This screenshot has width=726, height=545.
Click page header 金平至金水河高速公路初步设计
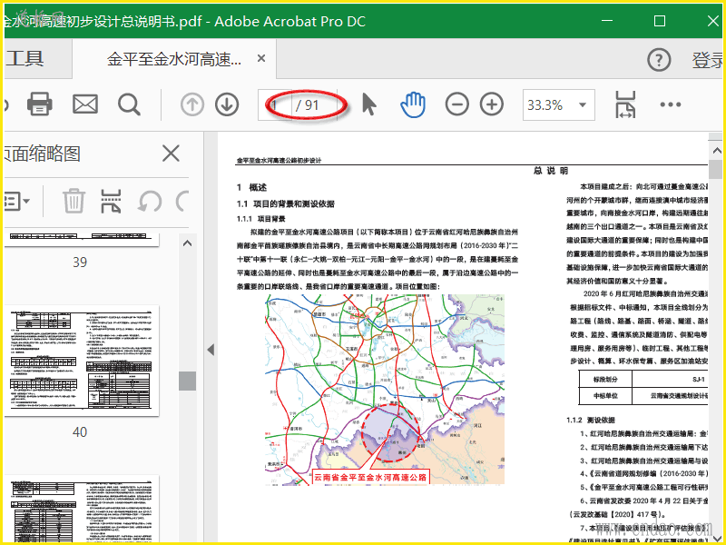click(279, 161)
